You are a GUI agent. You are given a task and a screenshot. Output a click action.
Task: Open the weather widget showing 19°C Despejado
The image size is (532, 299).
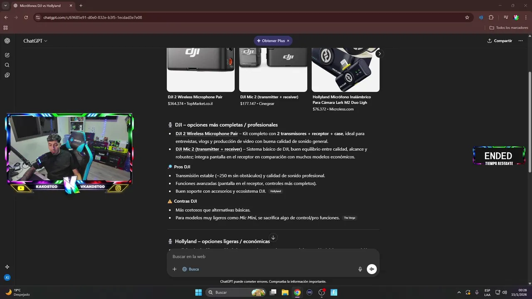(x=18, y=292)
